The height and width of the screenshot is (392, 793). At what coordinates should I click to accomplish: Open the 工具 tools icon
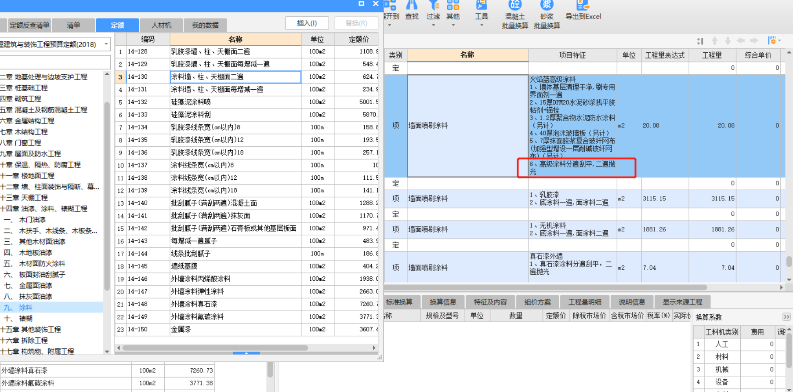click(x=482, y=5)
